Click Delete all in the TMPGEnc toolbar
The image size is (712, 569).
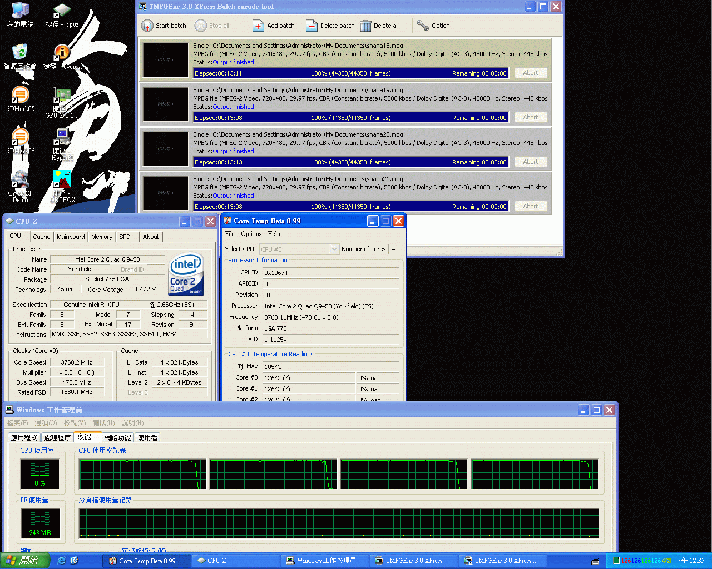[x=379, y=26]
